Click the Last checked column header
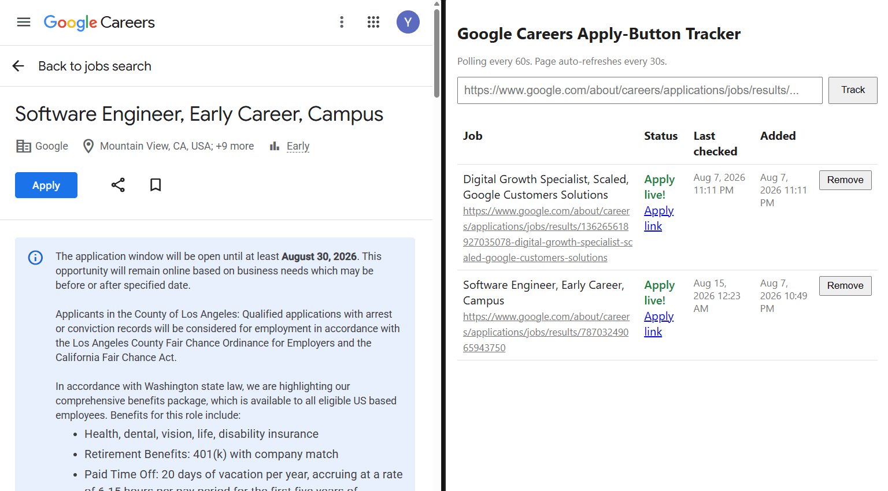The image size is (888, 491). pyautogui.click(x=715, y=144)
